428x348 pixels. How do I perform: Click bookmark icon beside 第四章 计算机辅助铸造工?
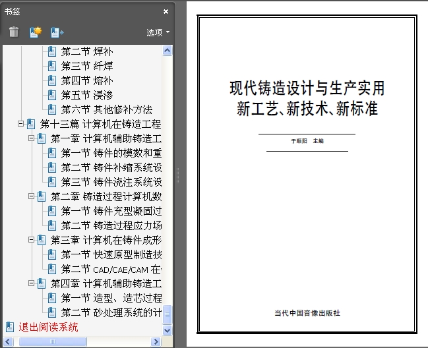pos(42,283)
